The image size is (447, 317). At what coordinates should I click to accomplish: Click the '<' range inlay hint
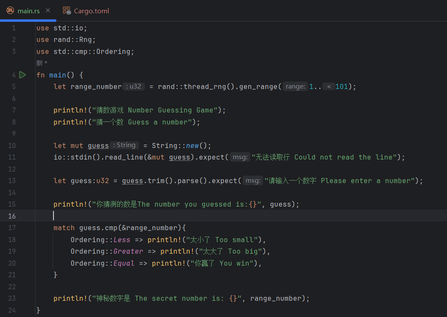click(x=329, y=86)
